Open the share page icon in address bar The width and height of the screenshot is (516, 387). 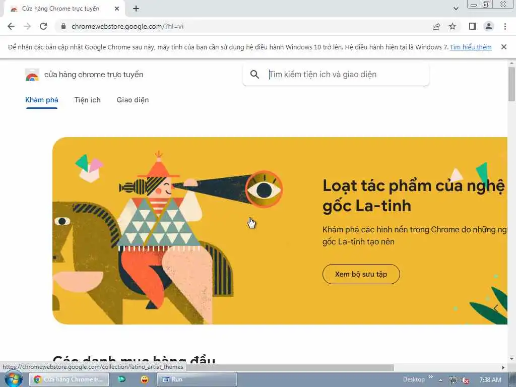click(436, 26)
